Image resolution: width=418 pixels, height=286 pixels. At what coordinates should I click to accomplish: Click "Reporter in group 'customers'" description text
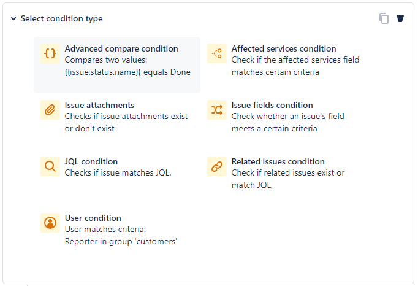tap(121, 241)
